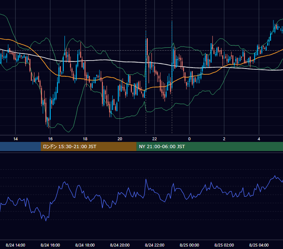Screen dimensions: 283x249
Task: Click the 2 hour axis label
Action: [x=224, y=139]
